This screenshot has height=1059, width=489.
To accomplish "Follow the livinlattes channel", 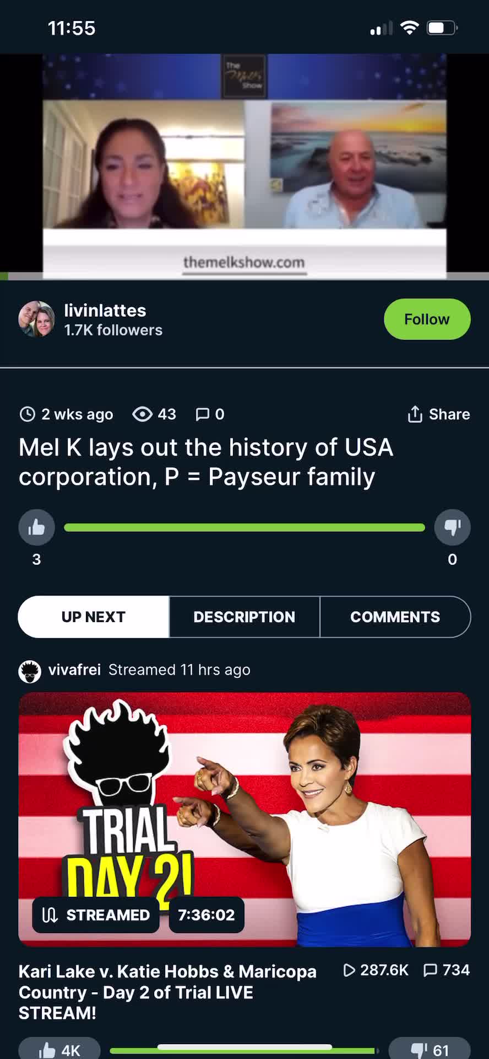I will coord(427,319).
